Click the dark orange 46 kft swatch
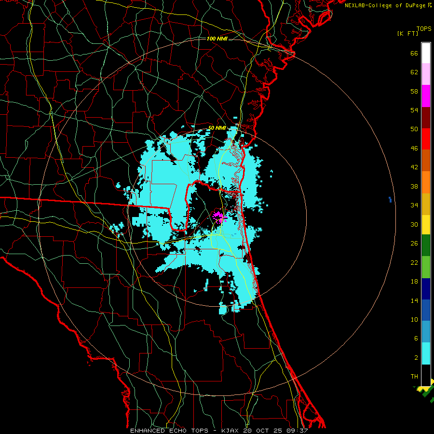The height and width of the screenshot is (434, 434). pos(426,161)
